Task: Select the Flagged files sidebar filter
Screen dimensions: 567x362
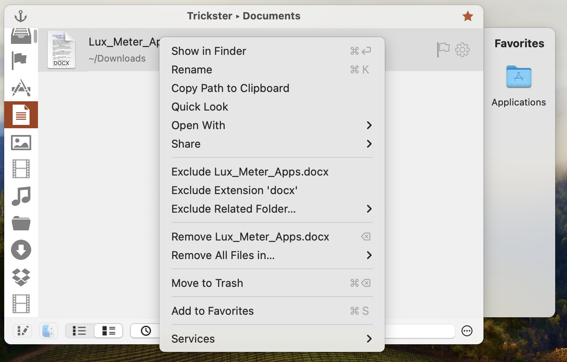Action: point(19,60)
